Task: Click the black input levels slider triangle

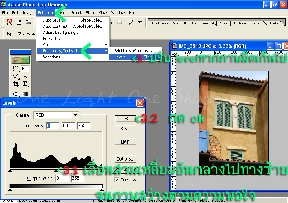Action: [x=10, y=171]
